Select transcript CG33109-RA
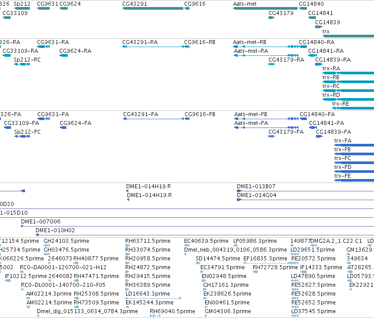This screenshot has width=374, height=318. [20, 51]
